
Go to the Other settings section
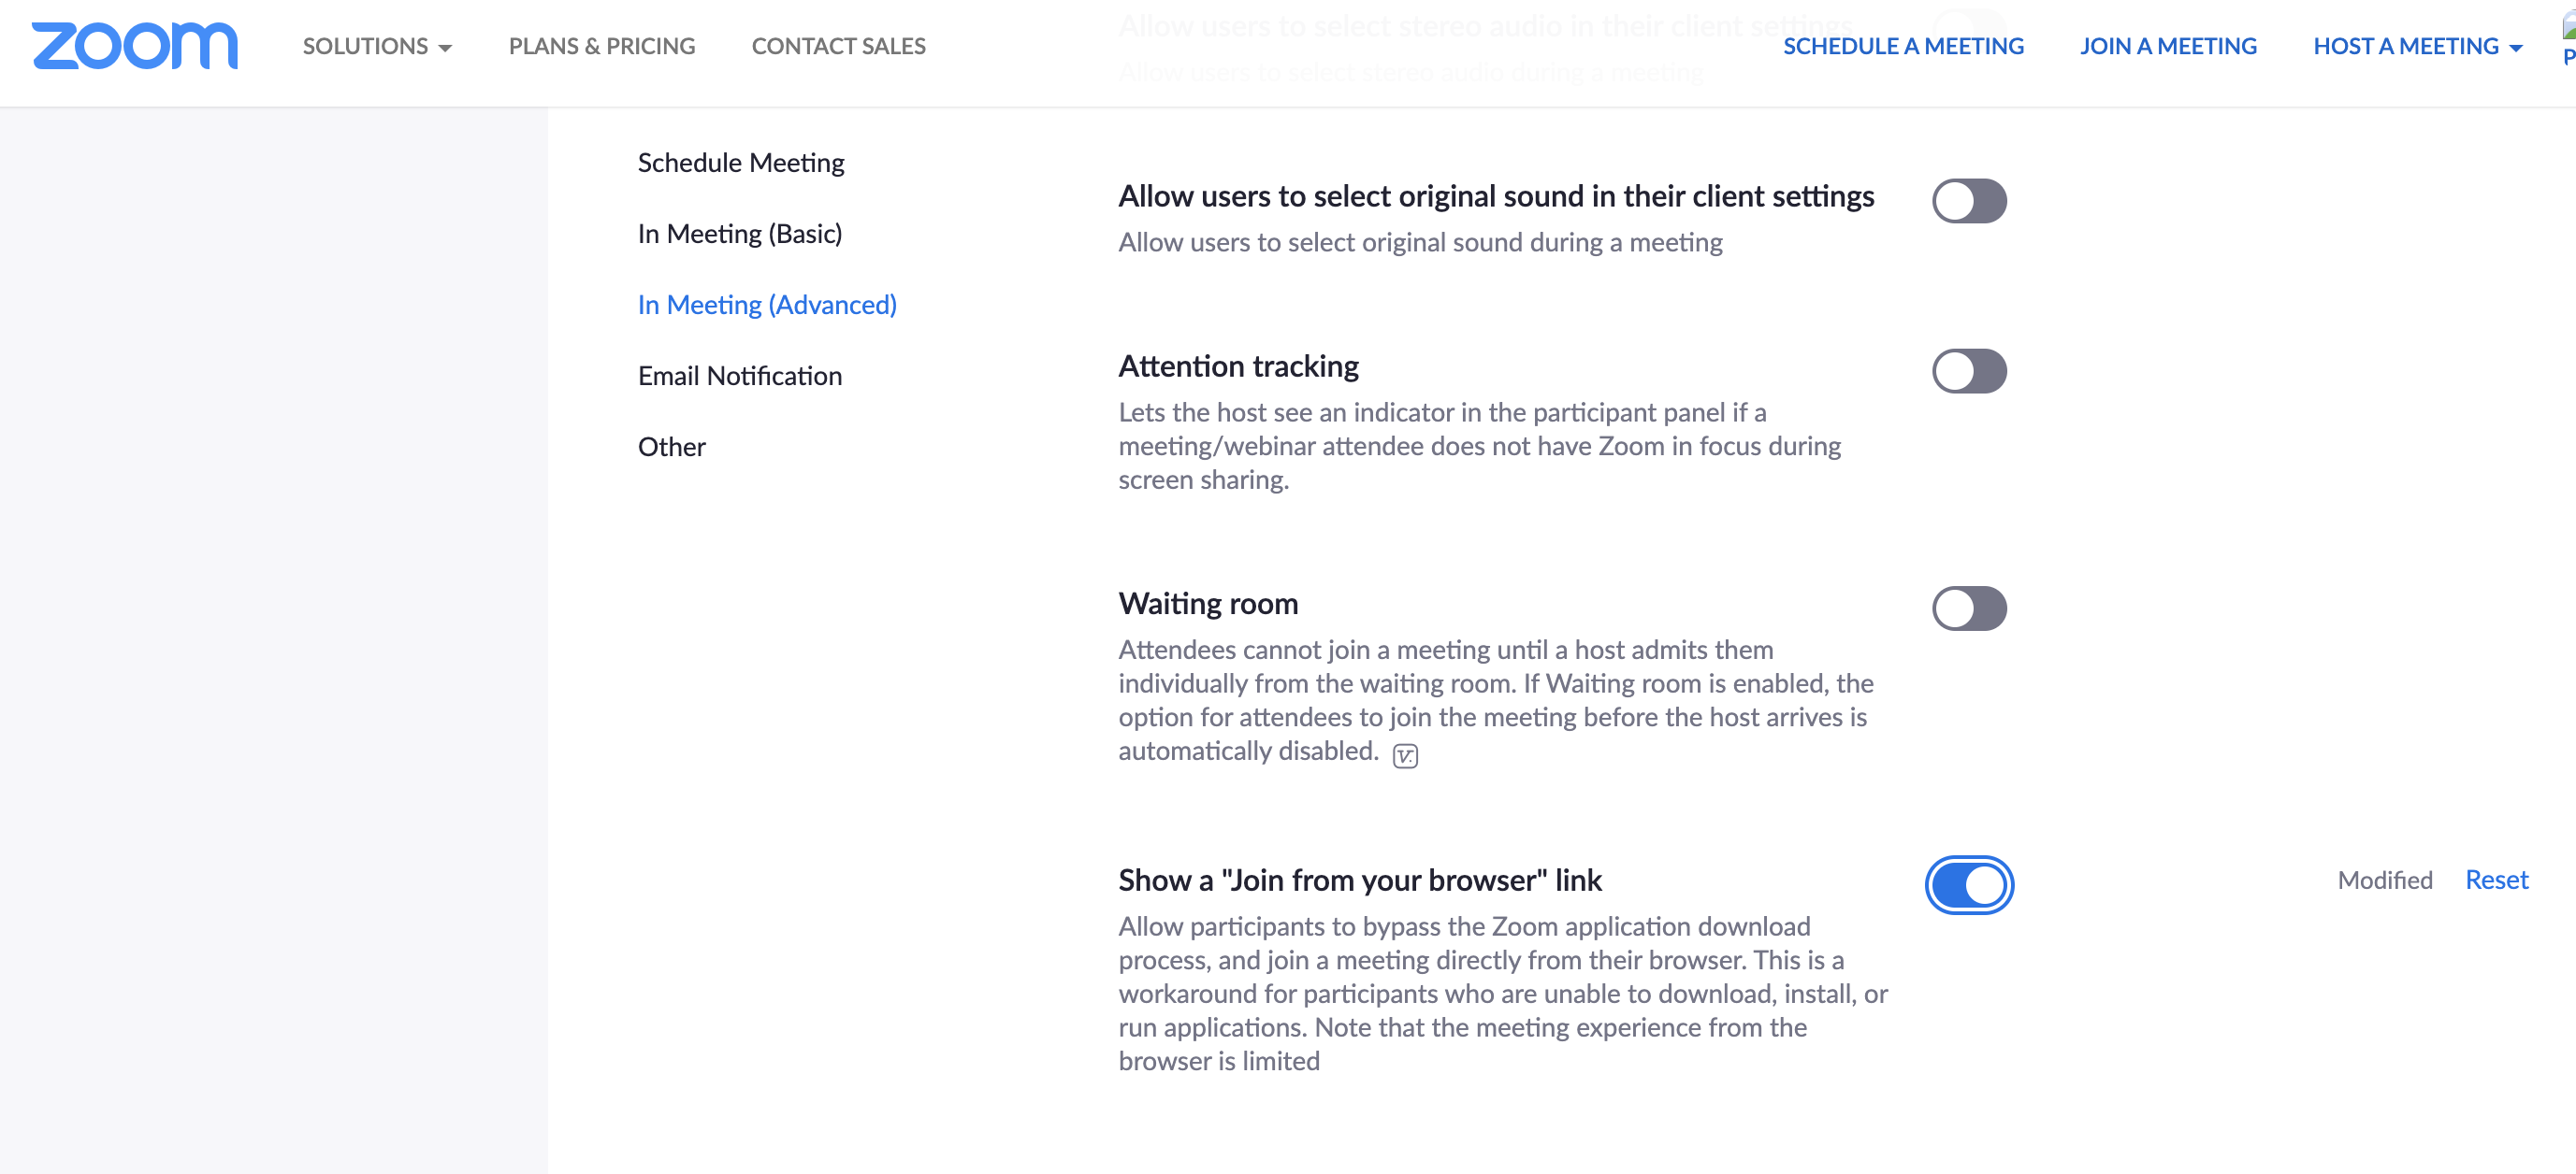coord(671,447)
